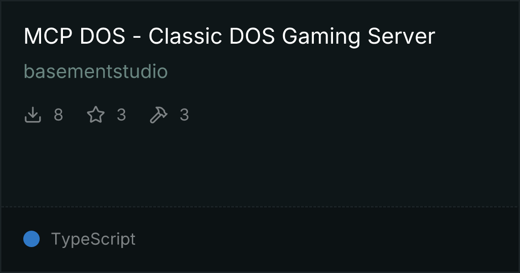Select the TypeScript language label
The height and width of the screenshot is (273, 520).
(x=93, y=239)
